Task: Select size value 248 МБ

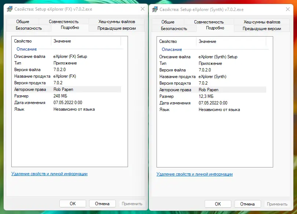Action: (60, 96)
